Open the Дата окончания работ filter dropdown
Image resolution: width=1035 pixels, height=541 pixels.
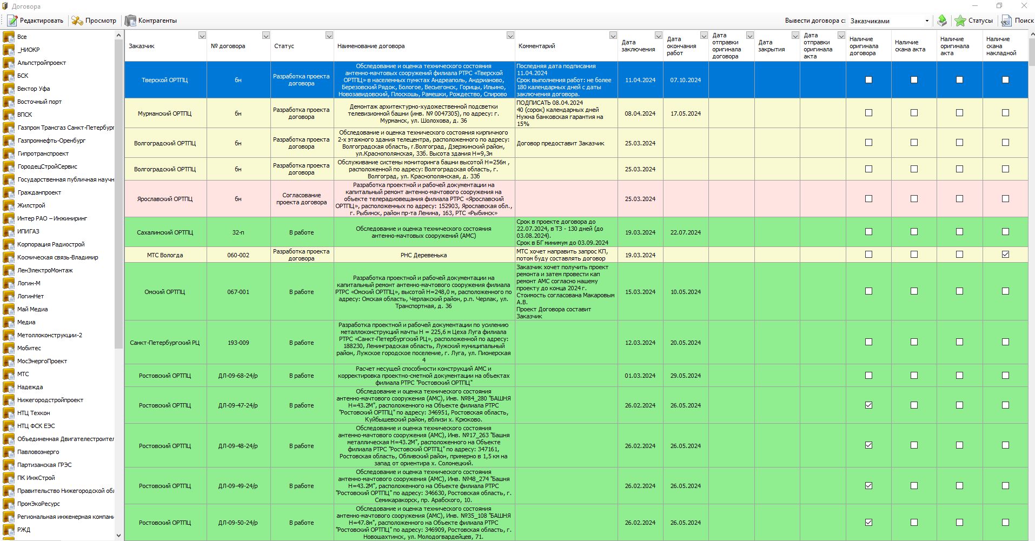click(x=704, y=35)
